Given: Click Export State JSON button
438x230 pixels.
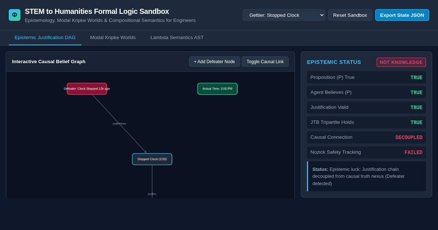Looking at the screenshot, I should point(402,15).
